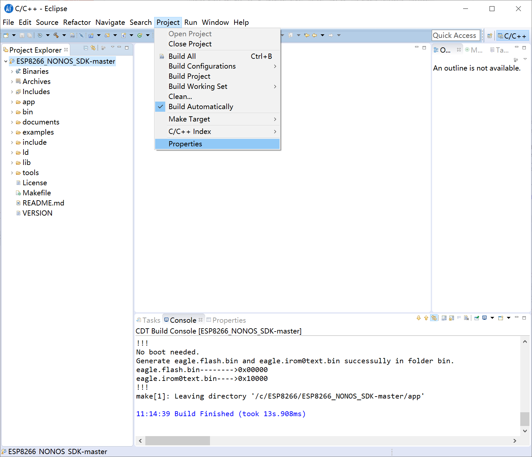Click the New C Source File icon
The image size is (532, 457).
coord(124,35)
